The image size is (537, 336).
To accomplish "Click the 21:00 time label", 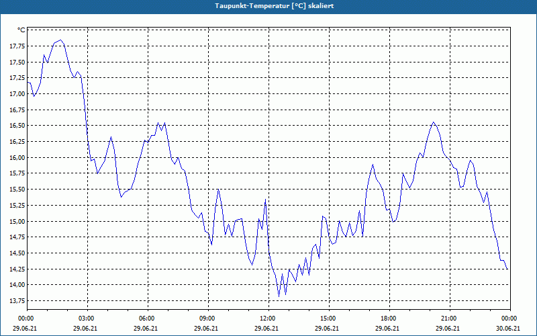I will click(450, 319).
